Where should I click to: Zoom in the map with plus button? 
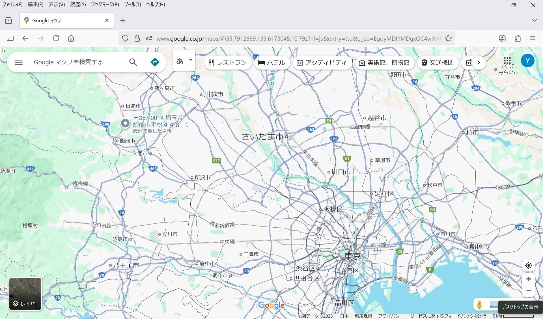528,279
